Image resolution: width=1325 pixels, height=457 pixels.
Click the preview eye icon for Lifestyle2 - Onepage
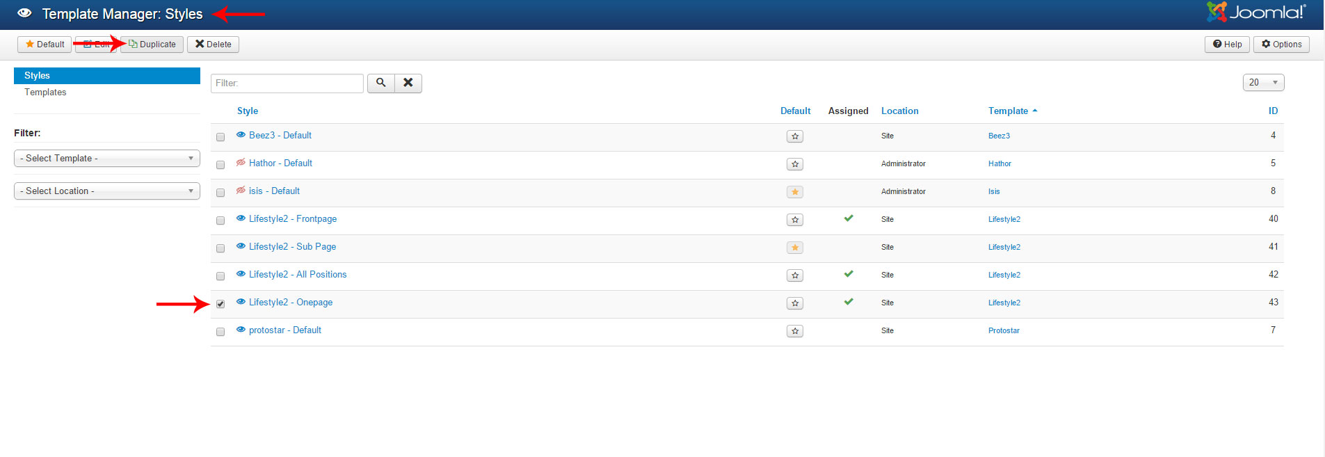[x=241, y=302]
